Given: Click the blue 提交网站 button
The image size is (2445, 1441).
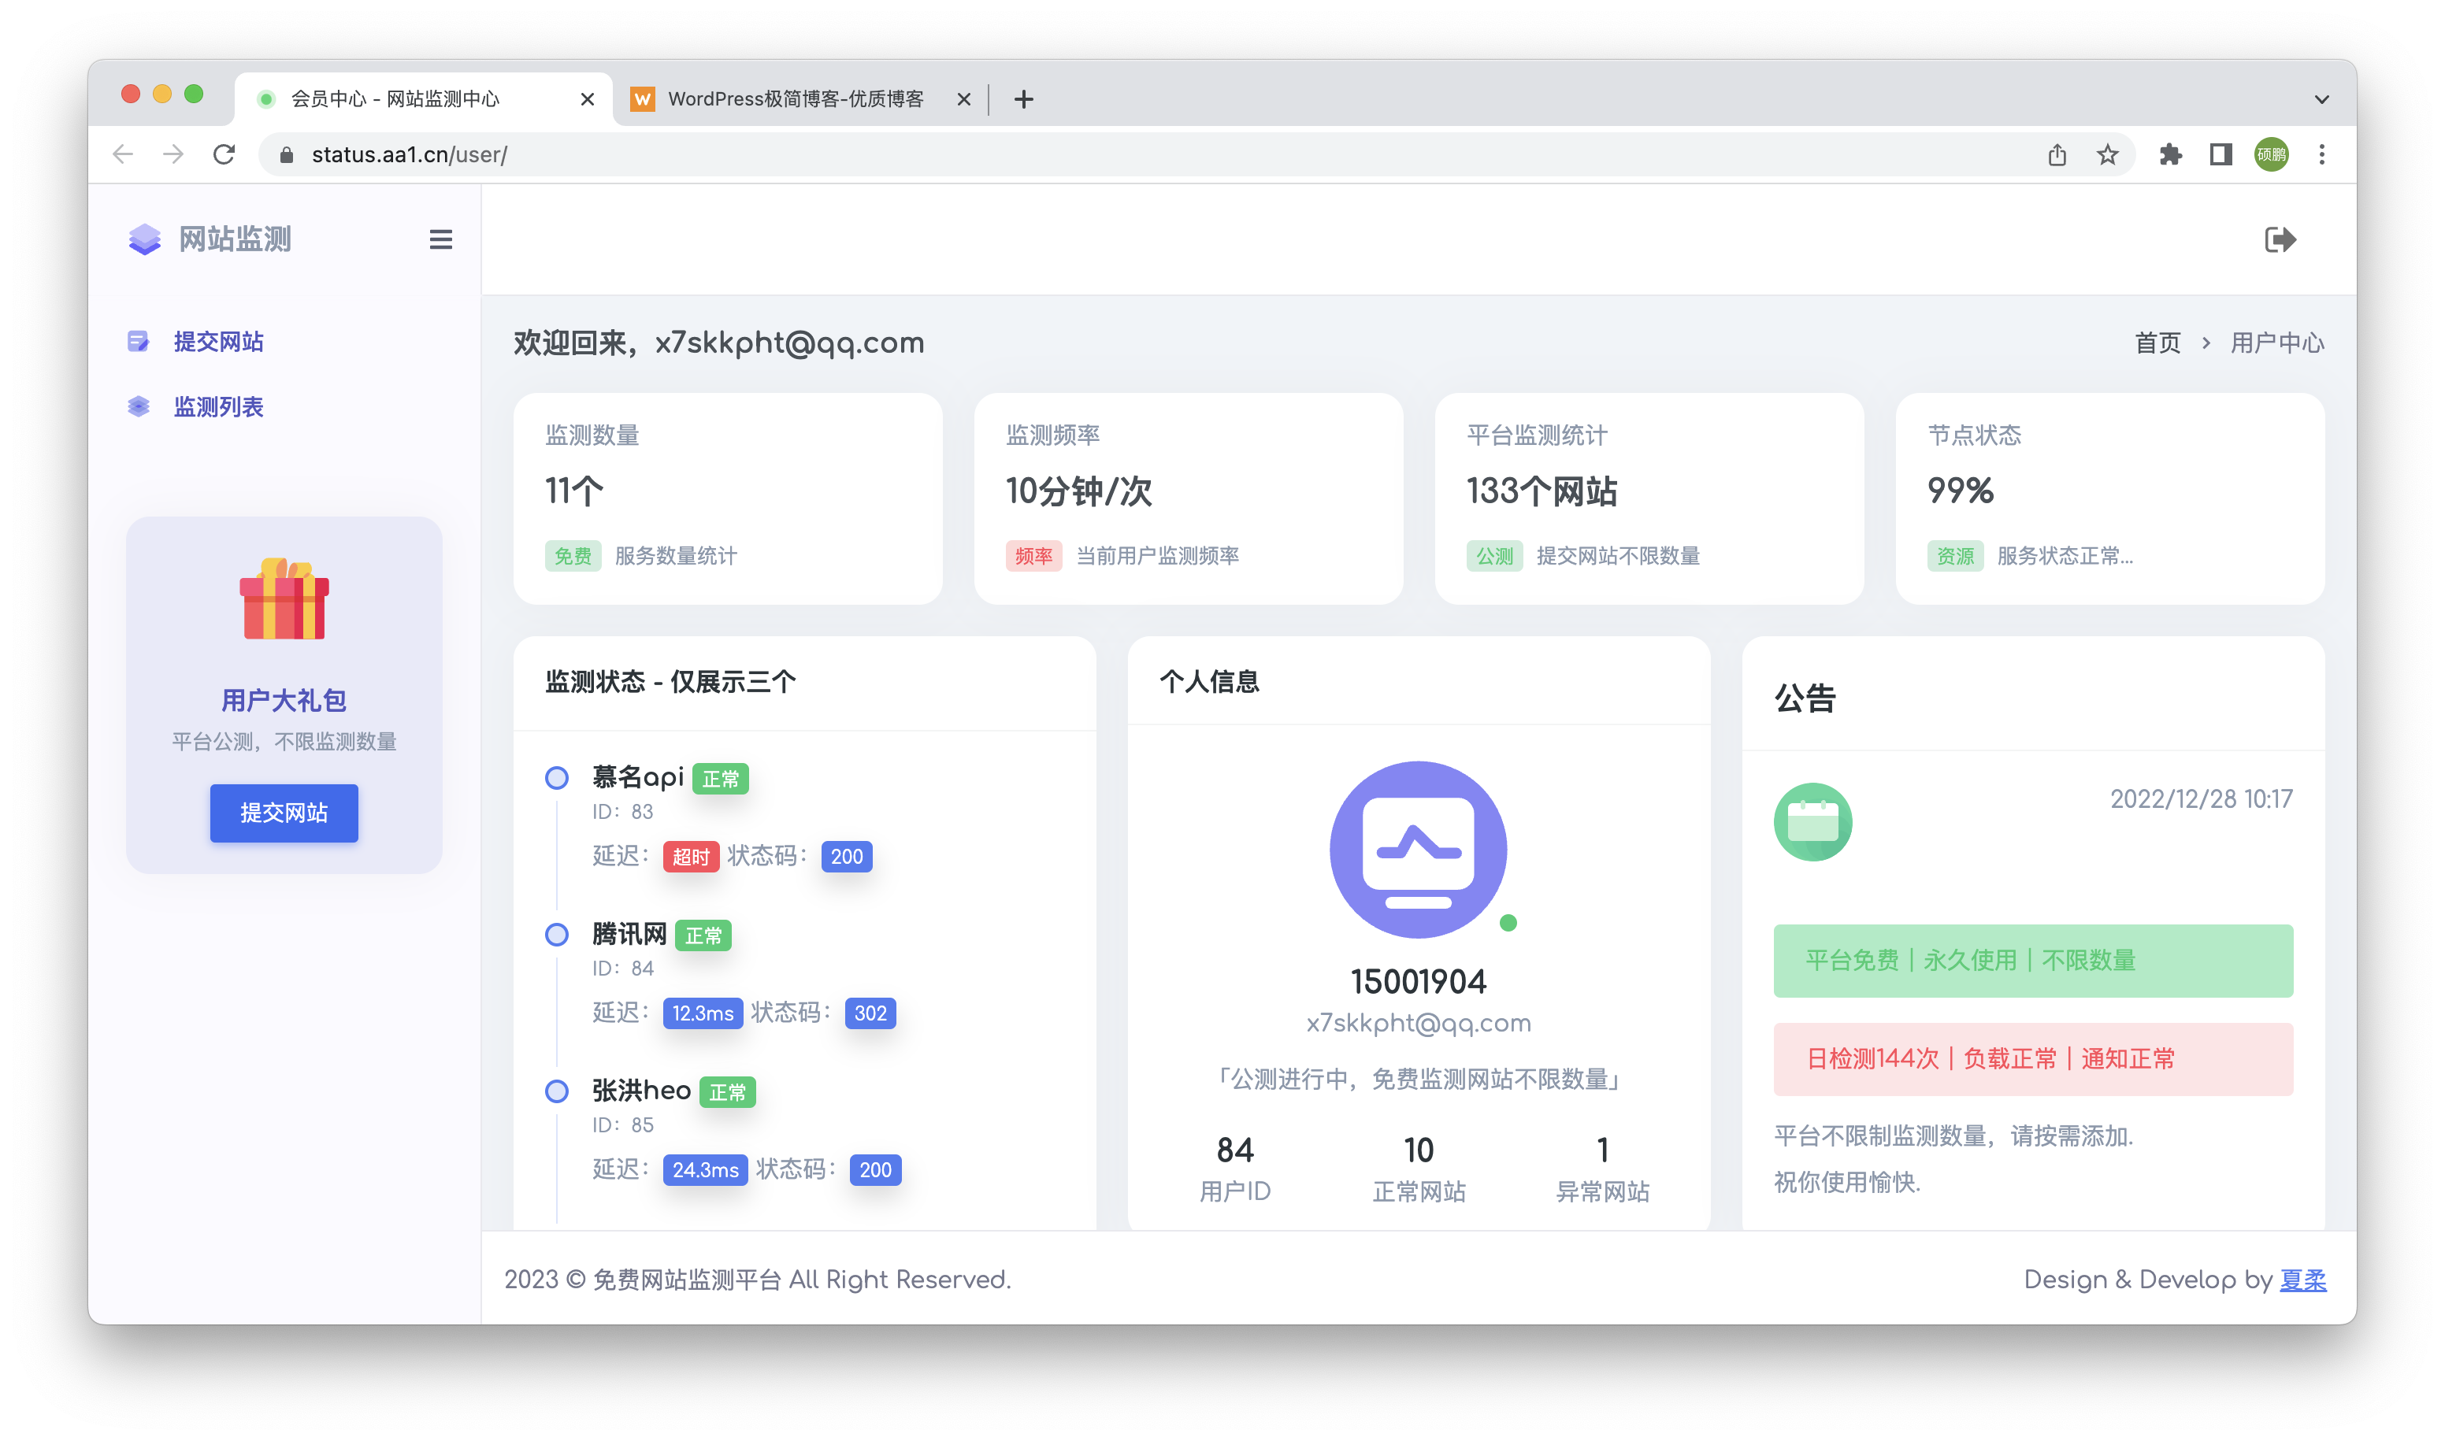Looking at the screenshot, I should (284, 813).
